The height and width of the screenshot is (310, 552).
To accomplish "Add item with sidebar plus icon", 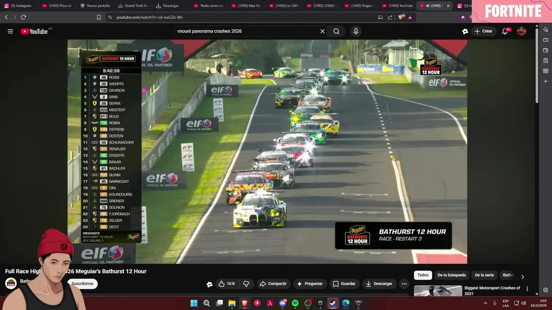I will [546, 81].
